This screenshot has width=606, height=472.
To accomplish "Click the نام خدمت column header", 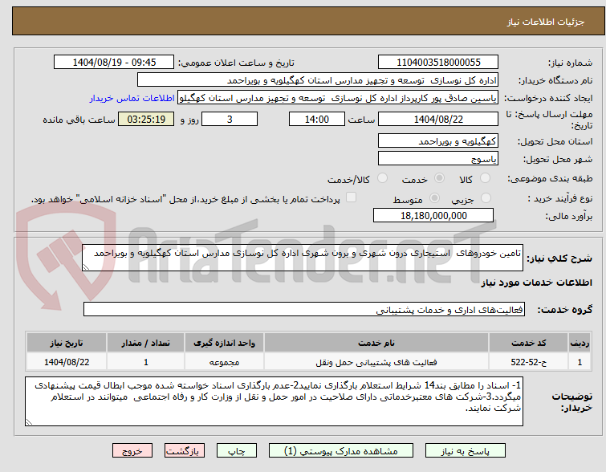I will [x=376, y=343].
